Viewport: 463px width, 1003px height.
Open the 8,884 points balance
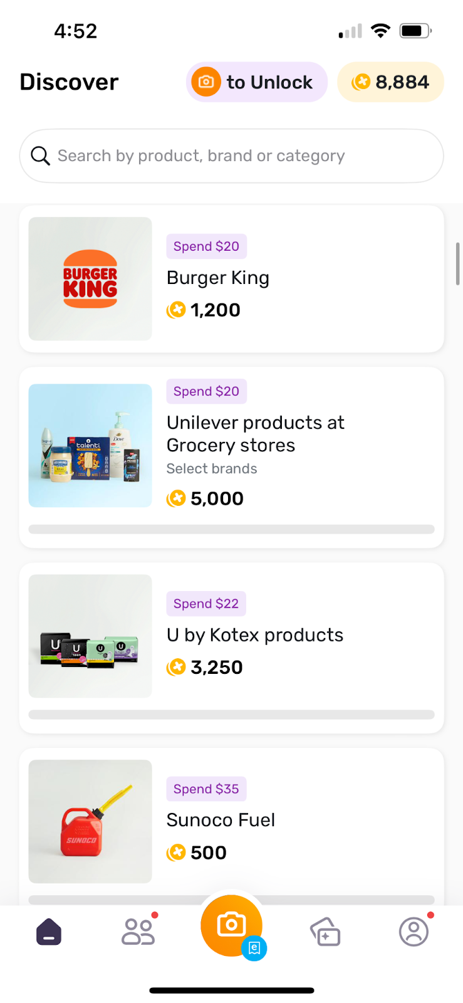click(402, 82)
